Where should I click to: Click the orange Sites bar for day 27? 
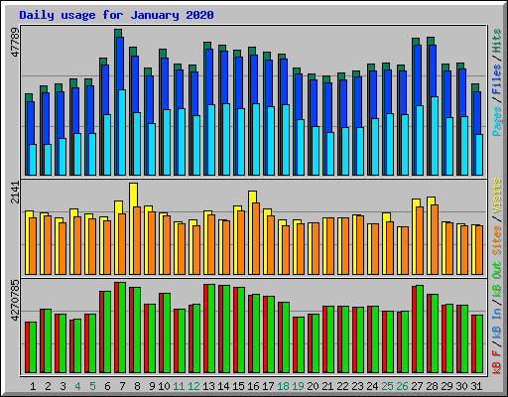420,241
